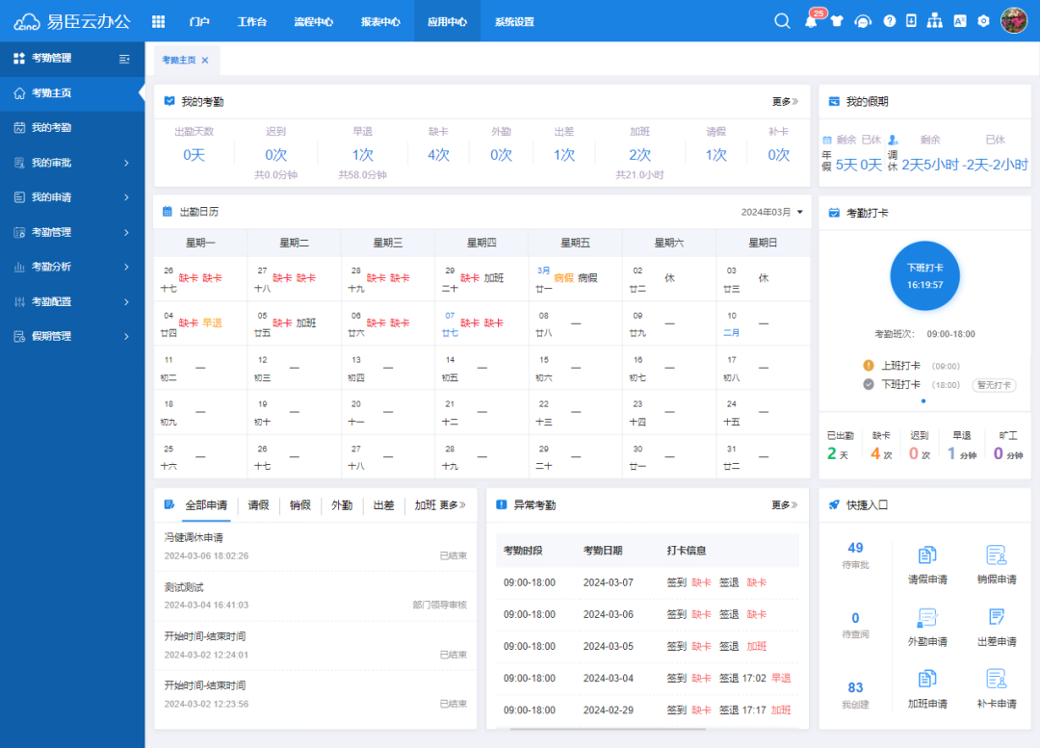
Task: Switch to 销假 application tab
Action: pos(300,505)
